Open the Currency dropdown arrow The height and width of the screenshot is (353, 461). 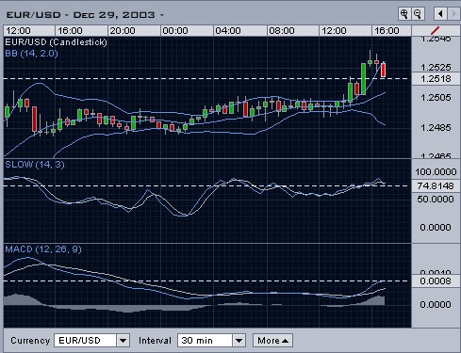(123, 341)
